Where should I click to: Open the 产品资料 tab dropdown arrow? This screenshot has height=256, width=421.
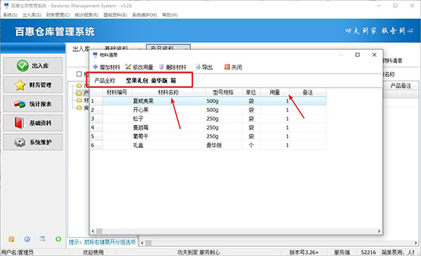[x=186, y=48]
